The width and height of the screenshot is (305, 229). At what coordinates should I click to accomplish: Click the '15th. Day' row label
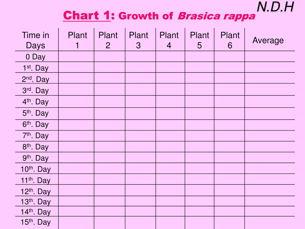point(36,222)
